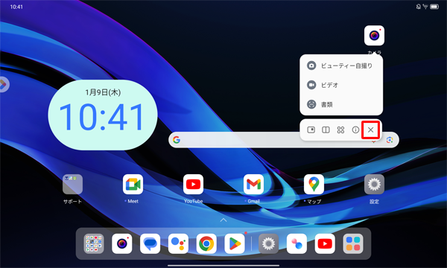Choose ビデオ shortcut from camera menu
This screenshot has width=447, height=268.
(341, 85)
